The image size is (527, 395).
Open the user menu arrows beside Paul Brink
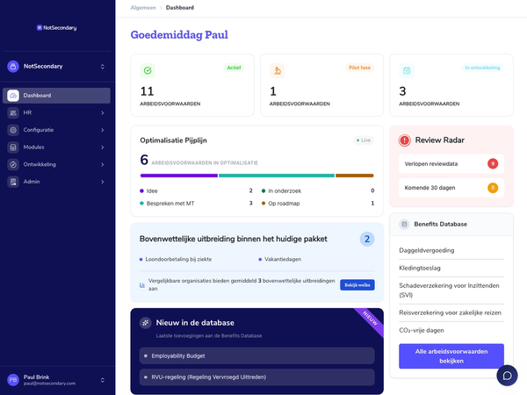click(x=103, y=380)
